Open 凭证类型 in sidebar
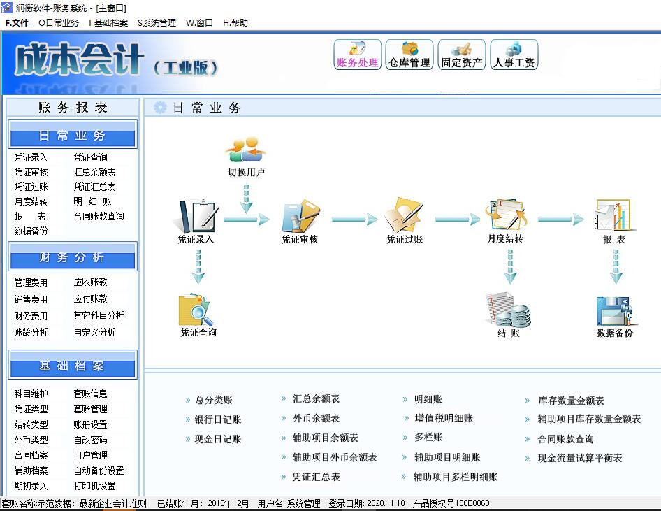This screenshot has height=511, width=661. point(31,409)
